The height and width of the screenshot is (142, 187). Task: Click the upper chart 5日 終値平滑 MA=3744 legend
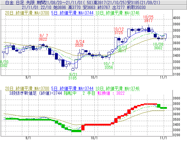point(72,13)
